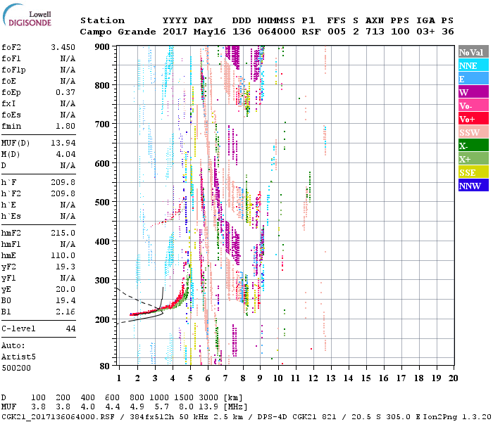Viewport: 493px width, 422px height.
Task: Click the yellow SSE legend swatch
Action: (x=473, y=172)
